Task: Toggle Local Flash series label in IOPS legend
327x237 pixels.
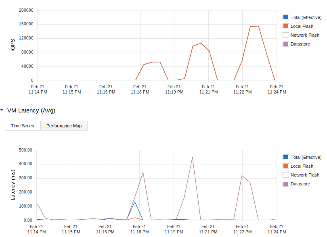Action: (x=302, y=26)
